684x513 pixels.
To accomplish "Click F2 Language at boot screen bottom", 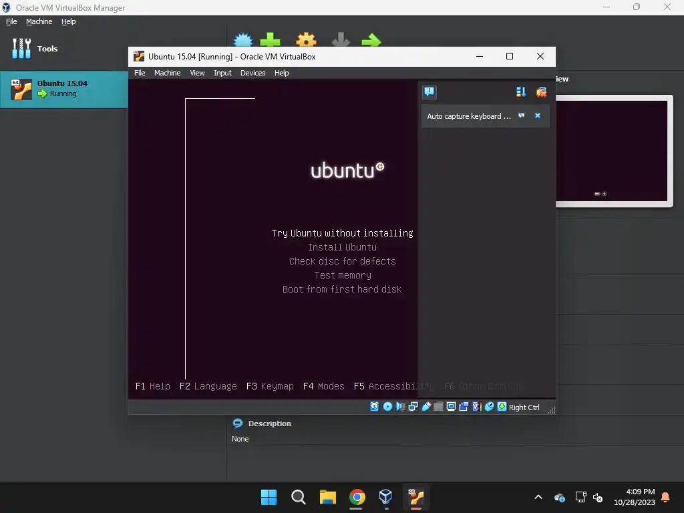I will [208, 386].
